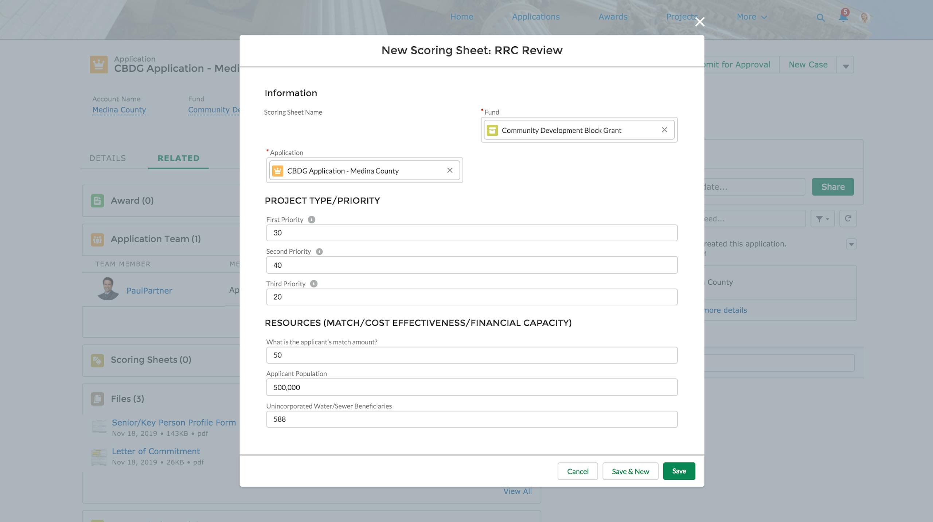Open the New Case dropdown arrow
This screenshot has width=933, height=522.
846,64
